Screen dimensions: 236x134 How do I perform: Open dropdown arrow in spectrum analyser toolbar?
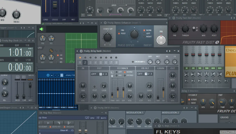(x=52, y=75)
